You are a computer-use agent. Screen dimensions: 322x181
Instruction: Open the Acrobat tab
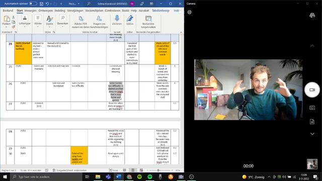(x=144, y=11)
